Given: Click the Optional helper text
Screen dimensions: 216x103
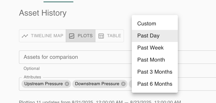Looking at the screenshot, I should coord(32,68).
